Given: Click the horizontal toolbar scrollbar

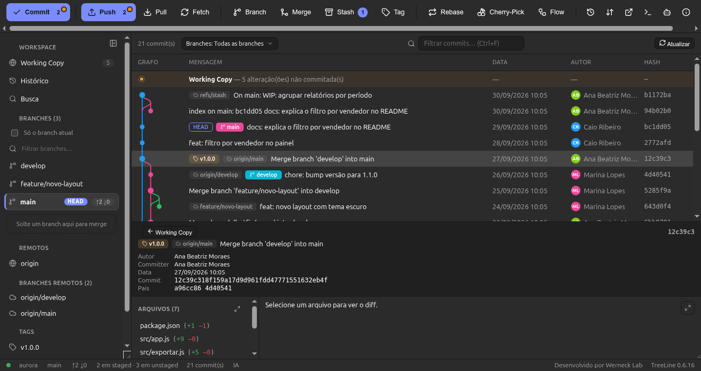Looking at the screenshot, I should pyautogui.click(x=341, y=28).
